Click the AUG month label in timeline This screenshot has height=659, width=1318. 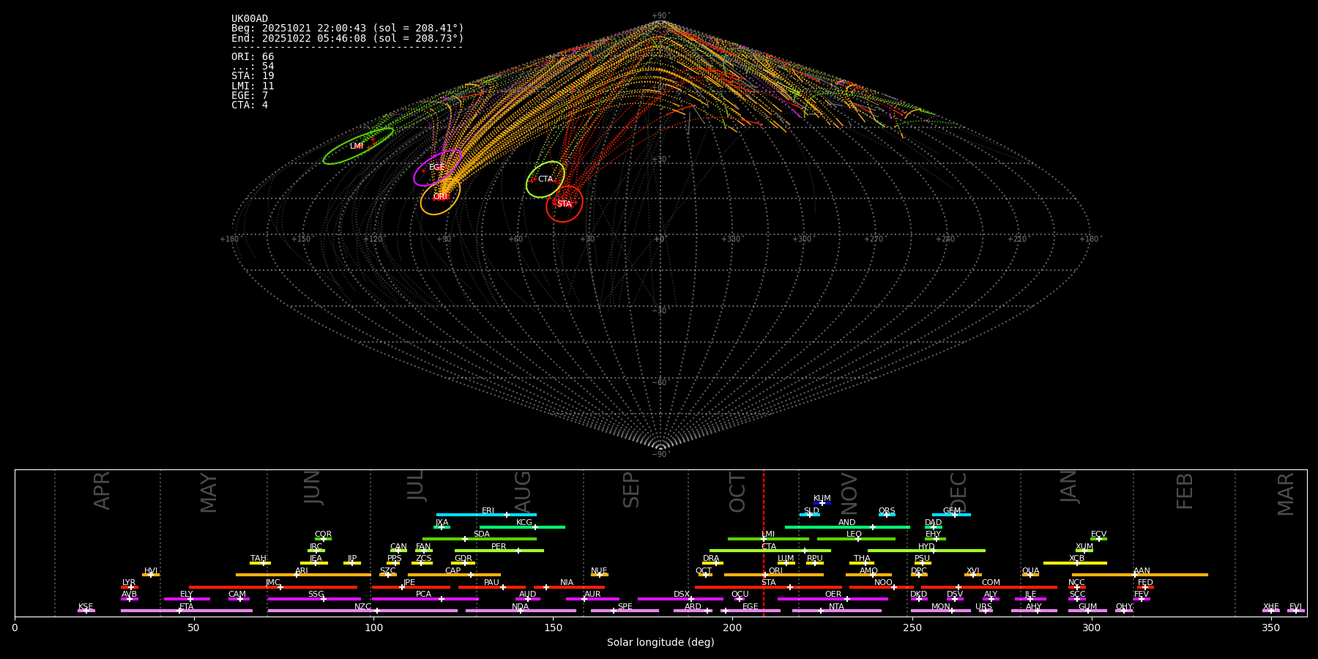tap(523, 492)
